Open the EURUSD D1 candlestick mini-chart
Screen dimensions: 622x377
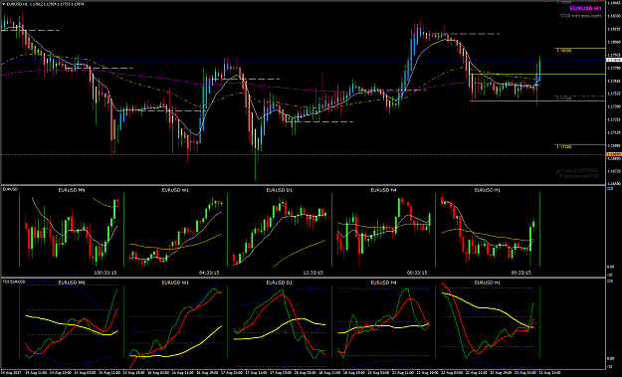pyautogui.click(x=280, y=230)
